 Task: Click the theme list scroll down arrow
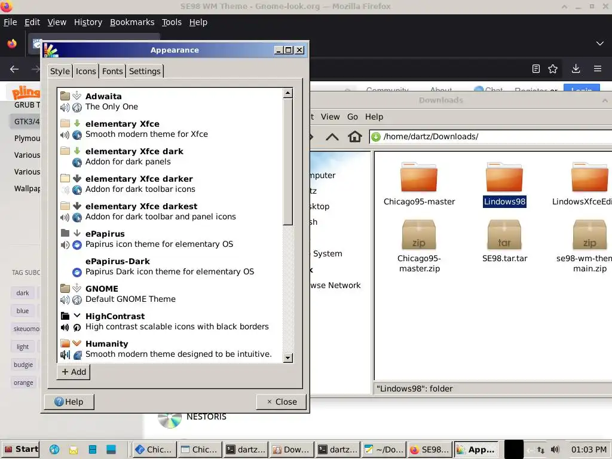coord(288,357)
